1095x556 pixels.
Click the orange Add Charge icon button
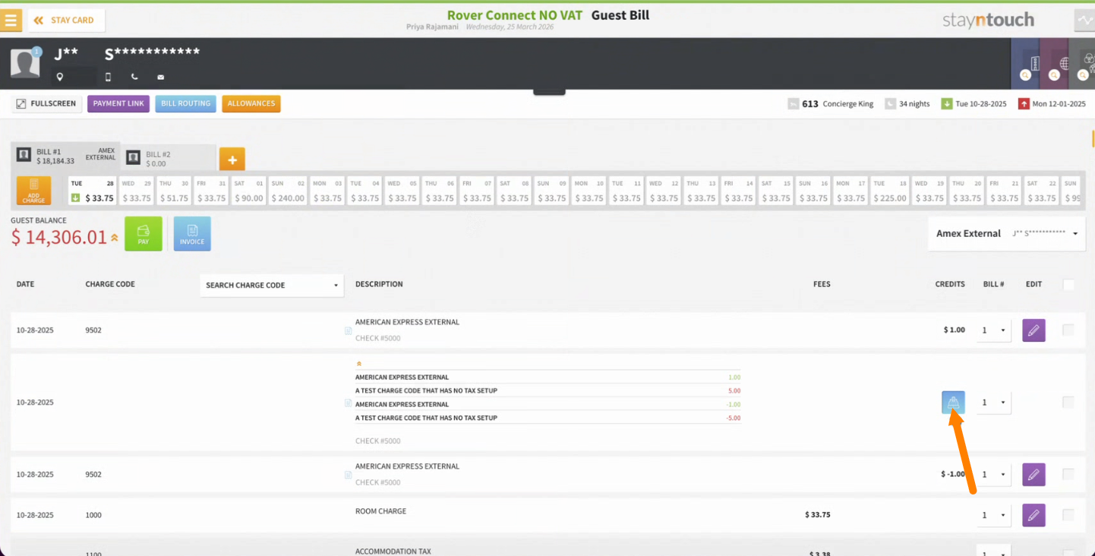coord(34,191)
